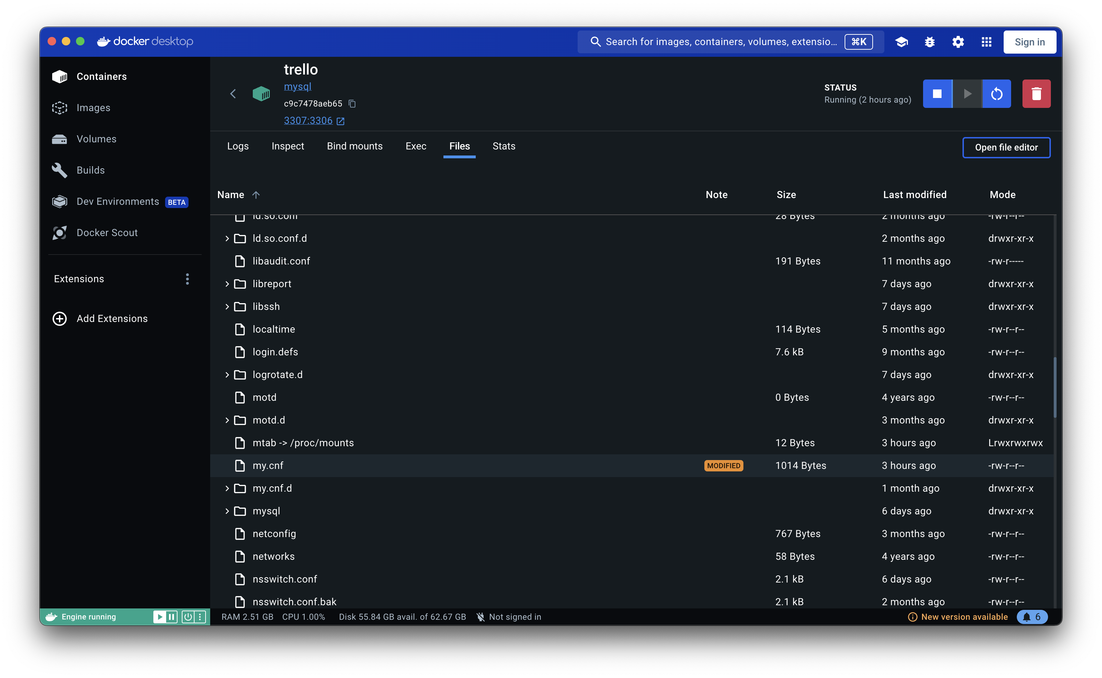Go back using the left chevron
Image resolution: width=1102 pixels, height=678 pixels.
pyautogui.click(x=233, y=94)
